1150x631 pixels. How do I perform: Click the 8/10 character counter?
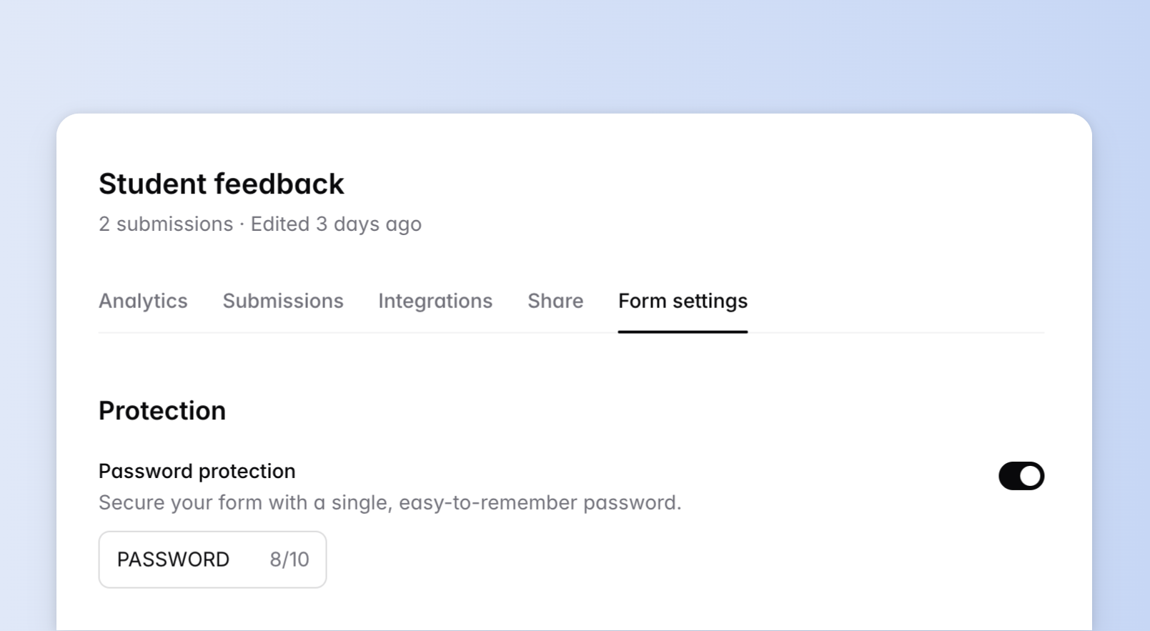[x=289, y=560]
